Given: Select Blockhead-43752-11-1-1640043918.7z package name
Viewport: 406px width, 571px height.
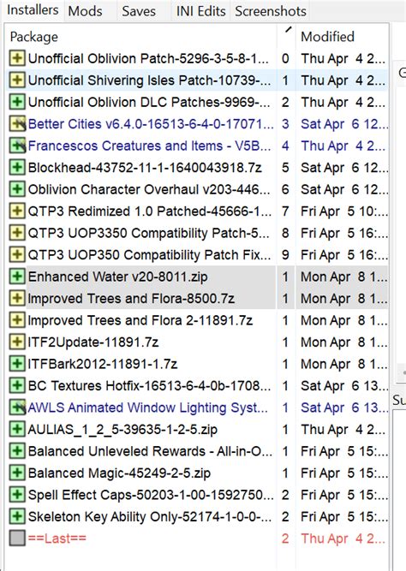Looking at the screenshot, I should 145,168.
